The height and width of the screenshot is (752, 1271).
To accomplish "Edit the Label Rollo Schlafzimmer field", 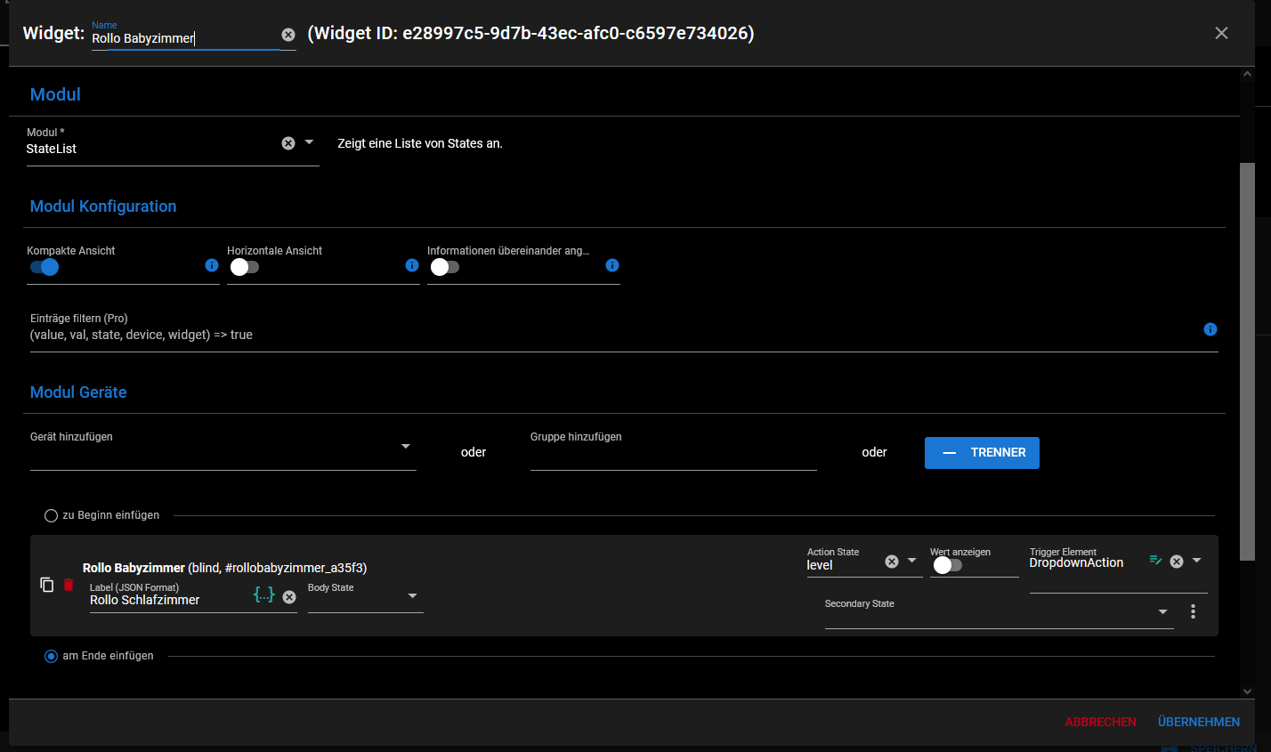I will (x=169, y=600).
